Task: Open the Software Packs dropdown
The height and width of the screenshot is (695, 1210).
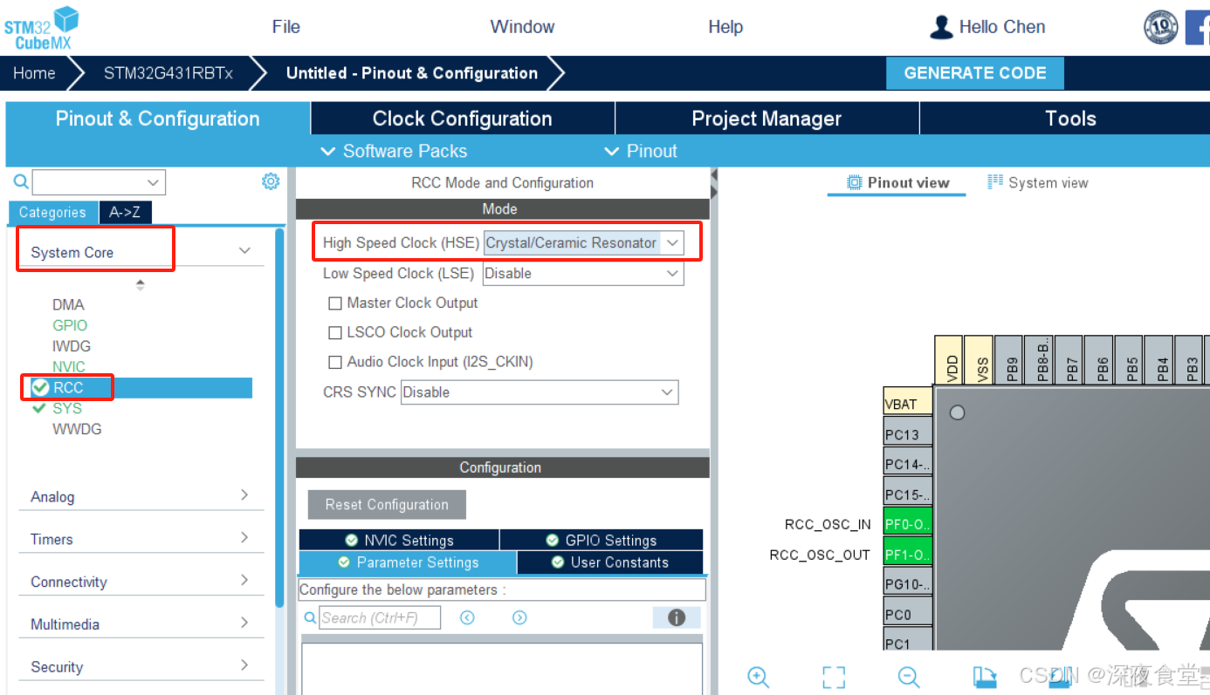Action: 394,151
